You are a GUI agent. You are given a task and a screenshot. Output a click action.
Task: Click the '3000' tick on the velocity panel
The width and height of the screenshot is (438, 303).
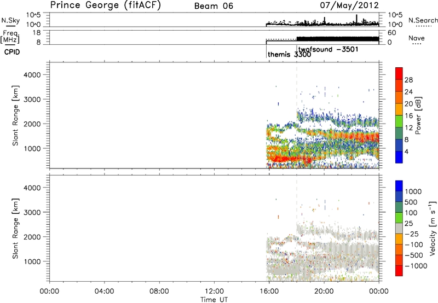coord(32,212)
